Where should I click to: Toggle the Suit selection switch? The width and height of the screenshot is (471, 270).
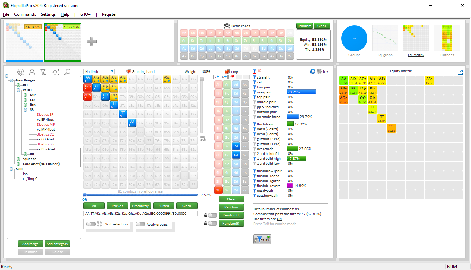91,224
